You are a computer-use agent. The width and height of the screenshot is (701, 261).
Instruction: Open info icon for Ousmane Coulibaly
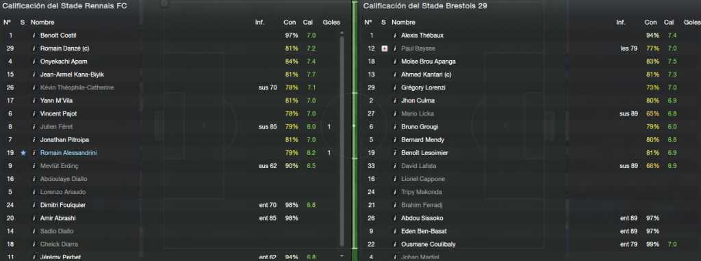[395, 244]
